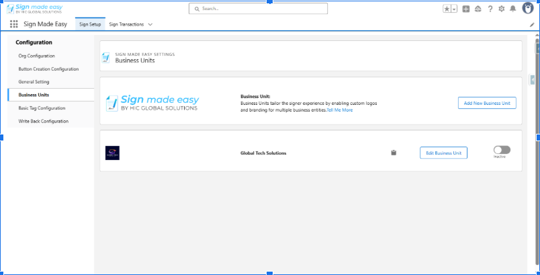
Task: Open the Help question mark icon
Action: tap(490, 9)
